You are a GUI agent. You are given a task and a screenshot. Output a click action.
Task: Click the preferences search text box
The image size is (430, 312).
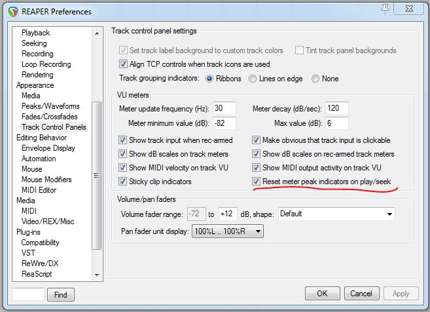(x=28, y=294)
